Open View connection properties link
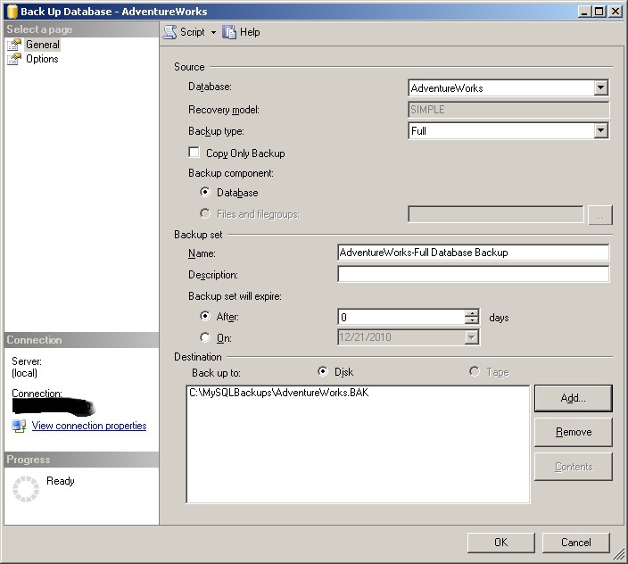Viewport: 628px width, 564px height. pyautogui.click(x=89, y=426)
